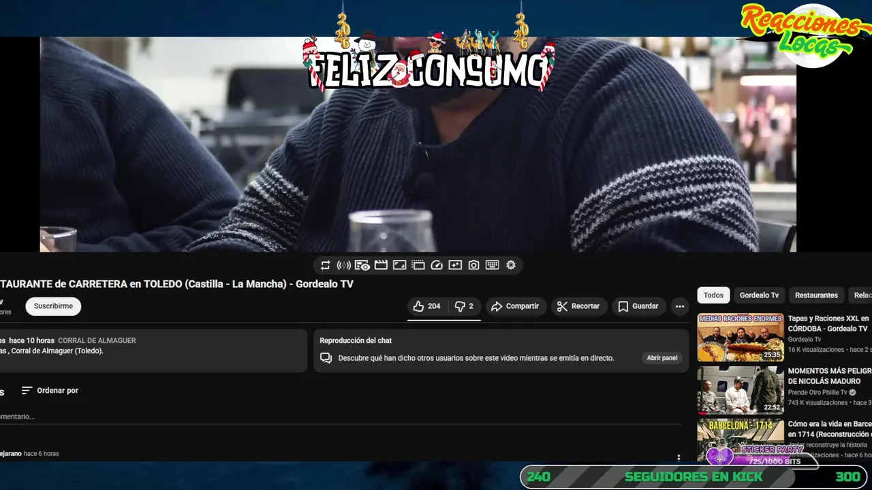Click the Tapas y Raciones XXL title
The width and height of the screenshot is (872, 490).
pyautogui.click(x=829, y=323)
